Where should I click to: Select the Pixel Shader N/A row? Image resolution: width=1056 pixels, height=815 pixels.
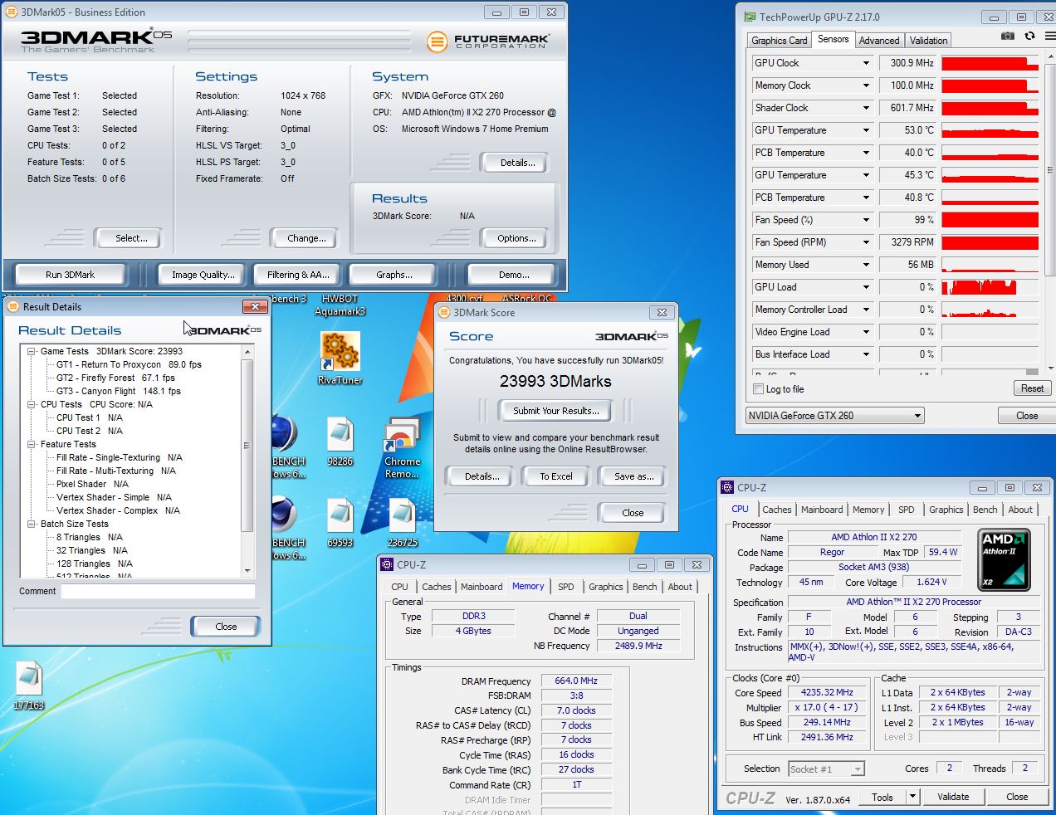coord(92,484)
